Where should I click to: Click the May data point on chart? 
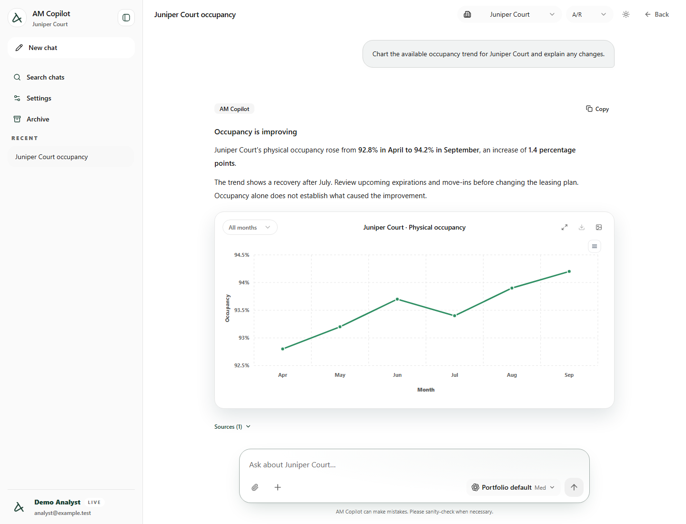tap(340, 327)
